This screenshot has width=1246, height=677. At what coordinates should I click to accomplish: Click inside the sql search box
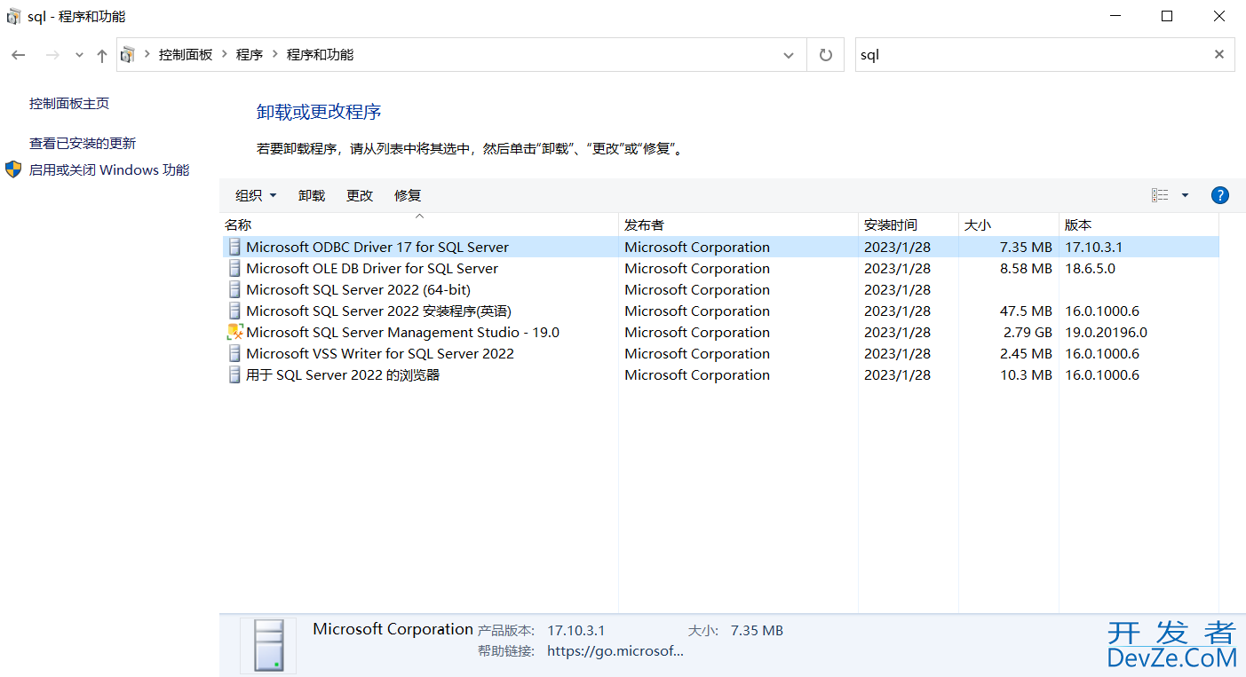click(1030, 55)
